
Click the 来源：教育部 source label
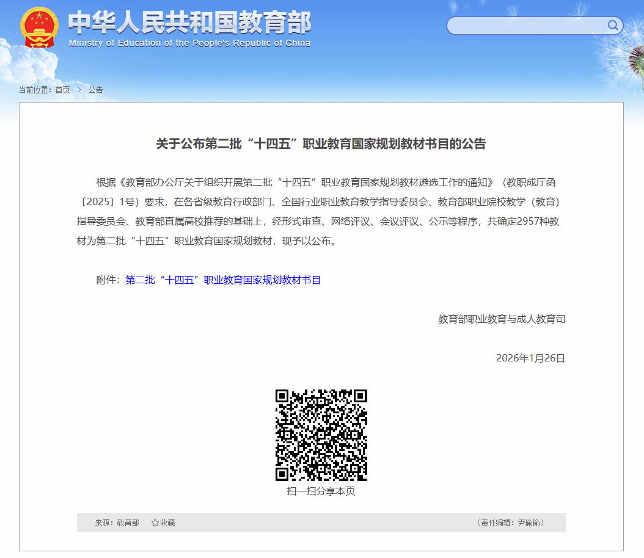pyautogui.click(x=117, y=523)
